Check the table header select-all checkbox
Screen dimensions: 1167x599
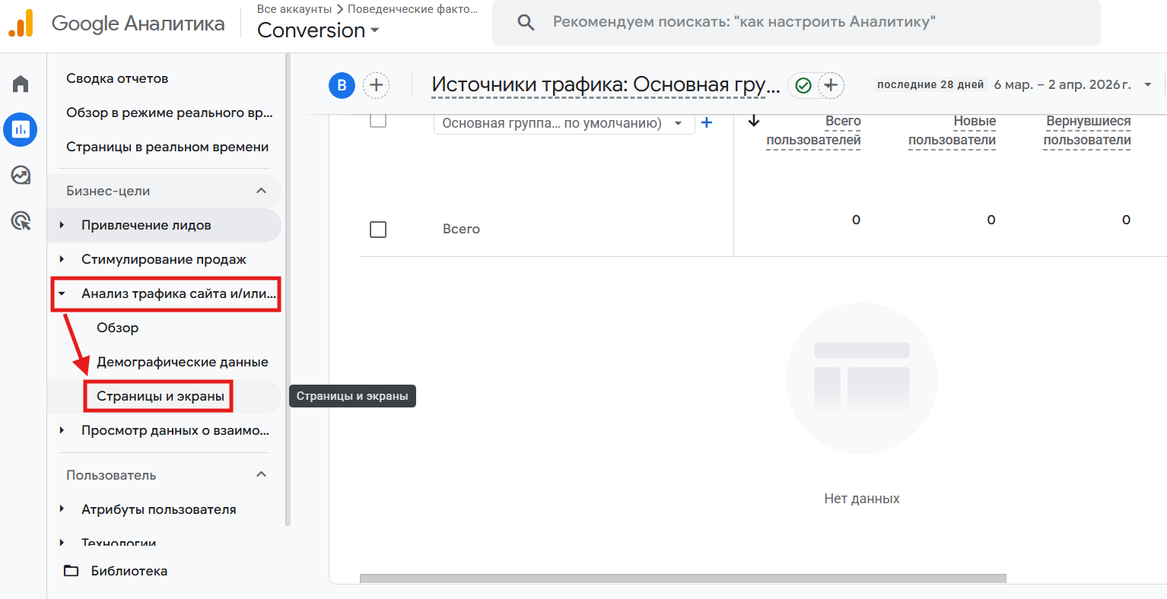tap(378, 122)
